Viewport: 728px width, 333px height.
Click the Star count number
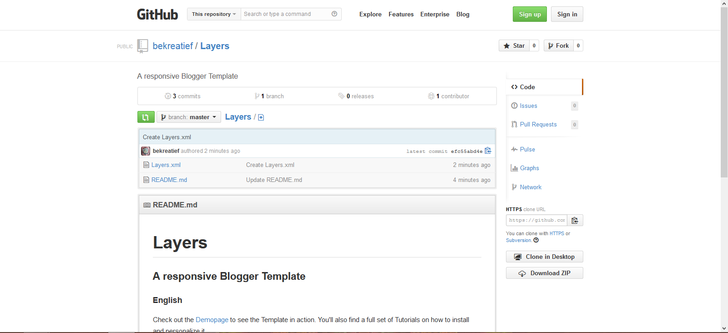[x=534, y=45]
